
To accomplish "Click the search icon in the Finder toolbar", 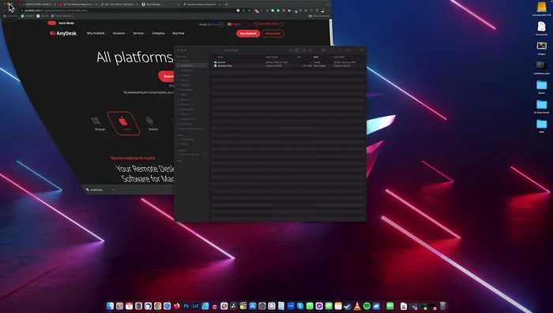I will pos(362,50).
